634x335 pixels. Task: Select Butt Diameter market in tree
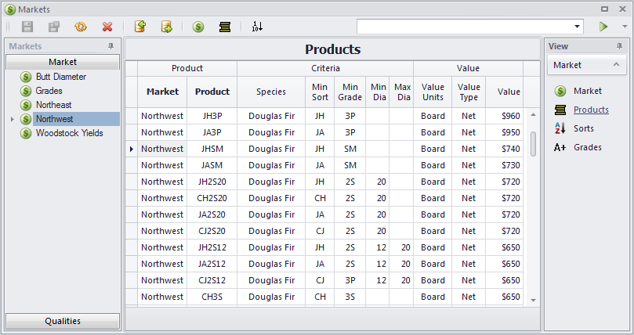[x=61, y=77]
